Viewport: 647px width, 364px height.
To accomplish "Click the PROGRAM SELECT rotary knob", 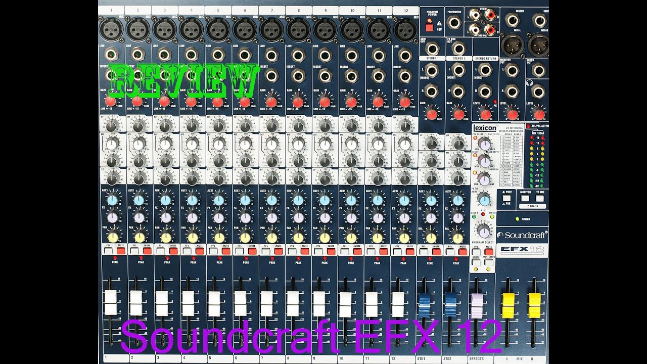I will 484,232.
